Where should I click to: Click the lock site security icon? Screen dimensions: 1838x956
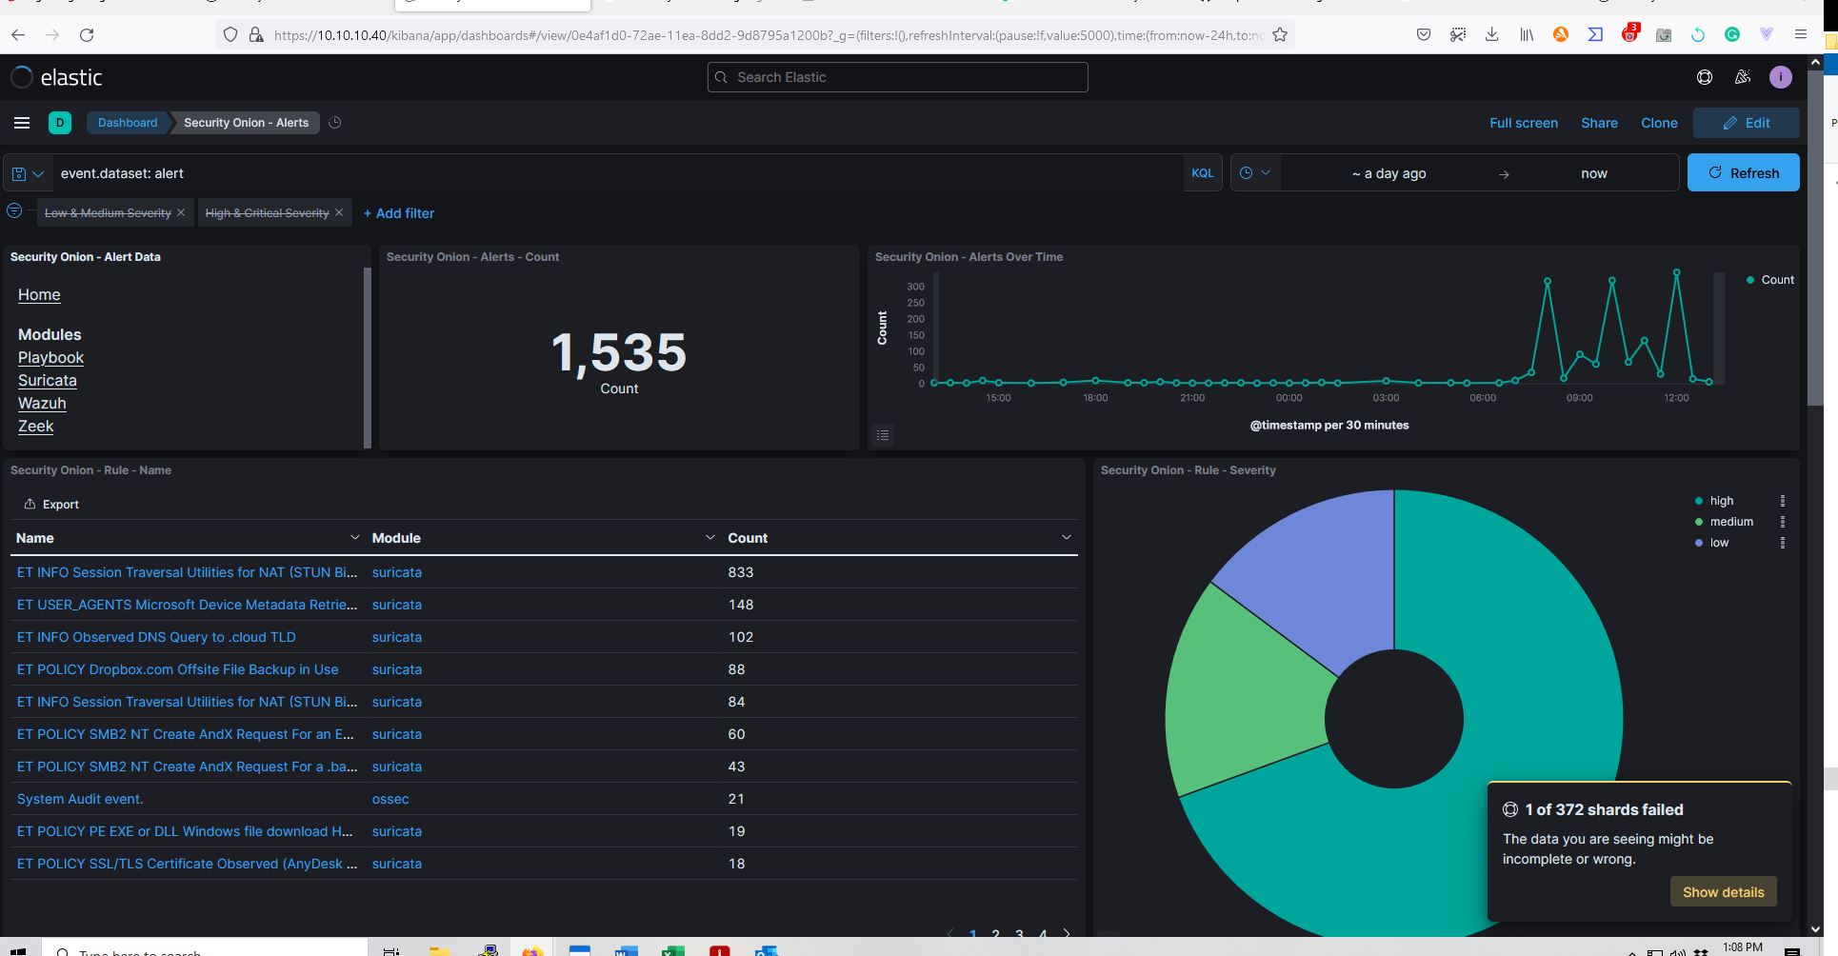(x=255, y=34)
